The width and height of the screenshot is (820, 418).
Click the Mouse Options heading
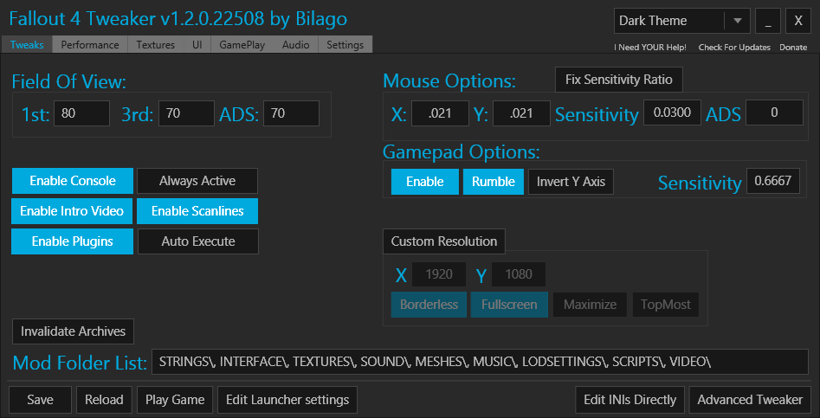click(x=449, y=81)
